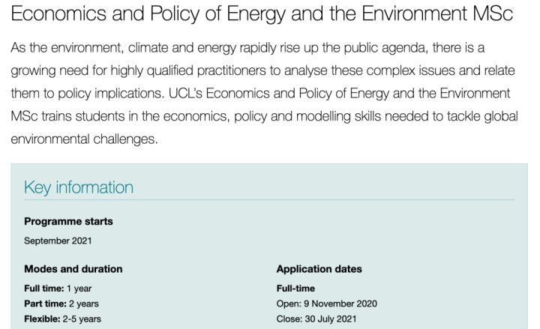540x329 pixels.
Task: Select the 'Full time: 1 year' line
Action: coord(58,289)
